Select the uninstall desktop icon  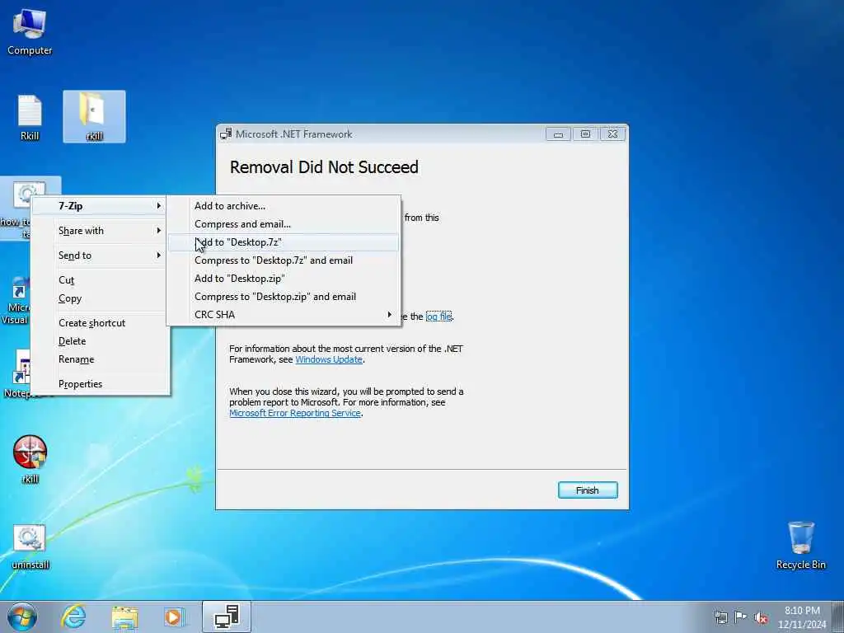click(30, 547)
